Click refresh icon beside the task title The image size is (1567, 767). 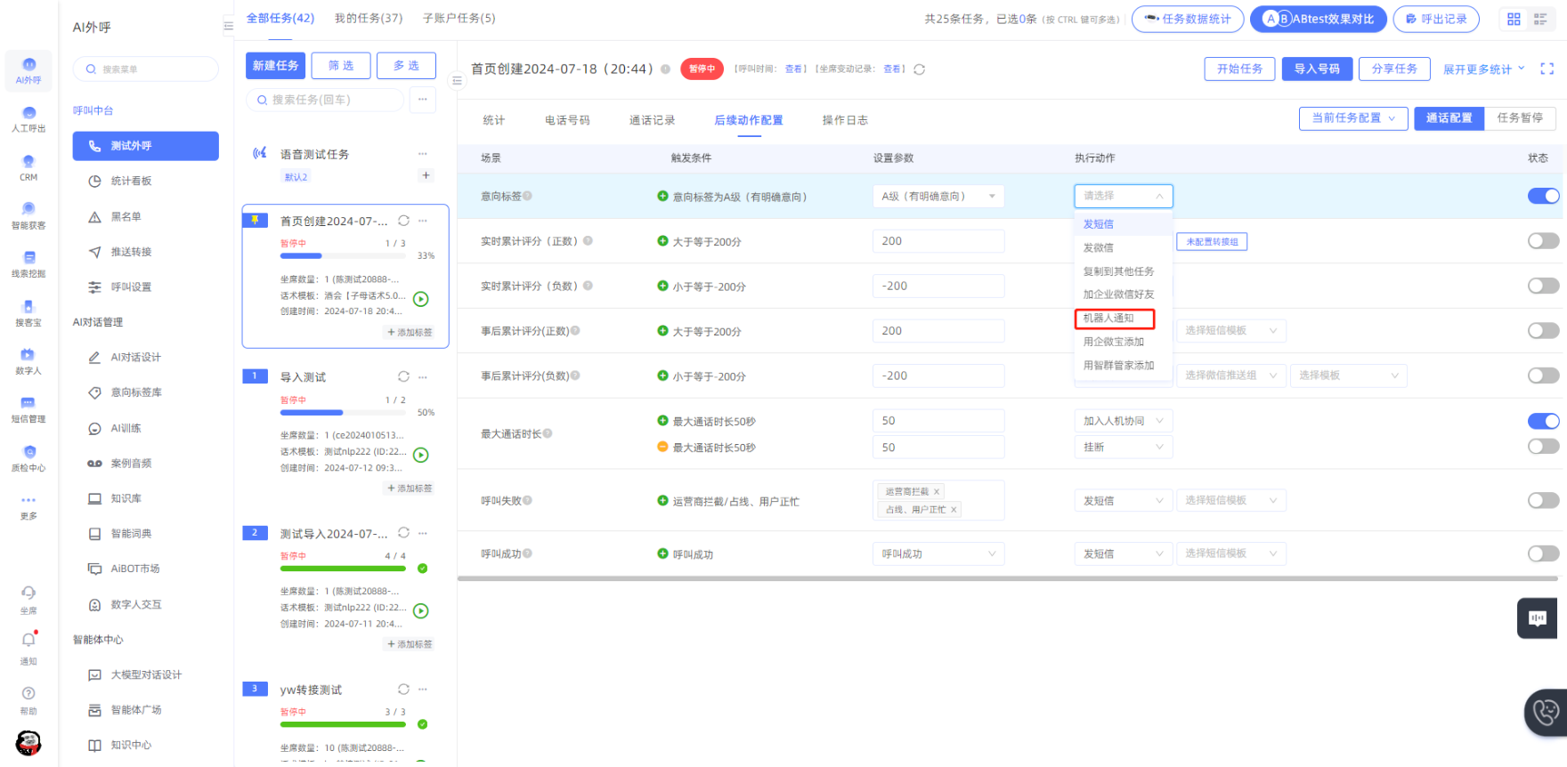920,69
